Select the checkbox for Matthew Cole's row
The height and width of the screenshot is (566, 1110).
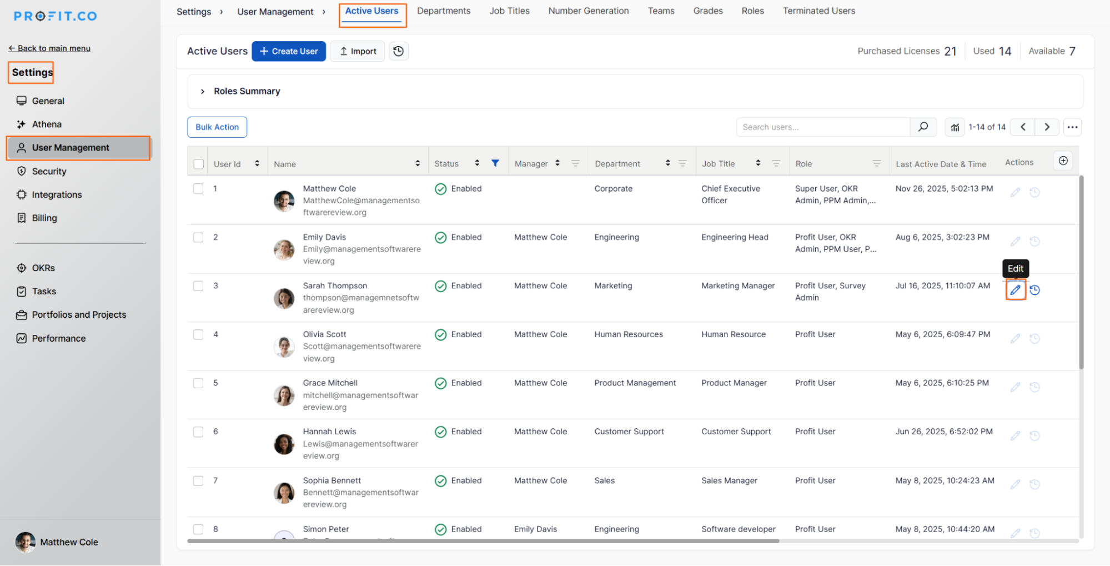click(x=198, y=189)
